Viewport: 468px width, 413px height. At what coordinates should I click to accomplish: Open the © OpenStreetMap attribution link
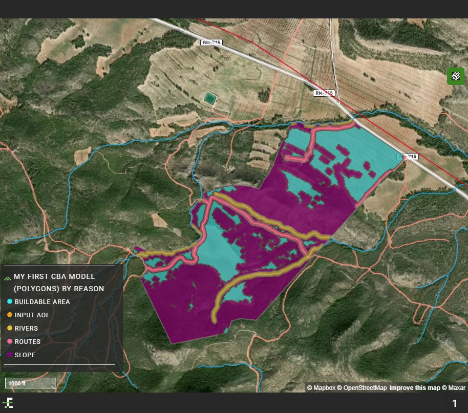[362, 387]
